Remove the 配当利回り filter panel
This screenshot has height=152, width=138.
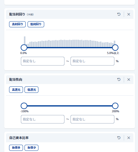coord(129,14)
